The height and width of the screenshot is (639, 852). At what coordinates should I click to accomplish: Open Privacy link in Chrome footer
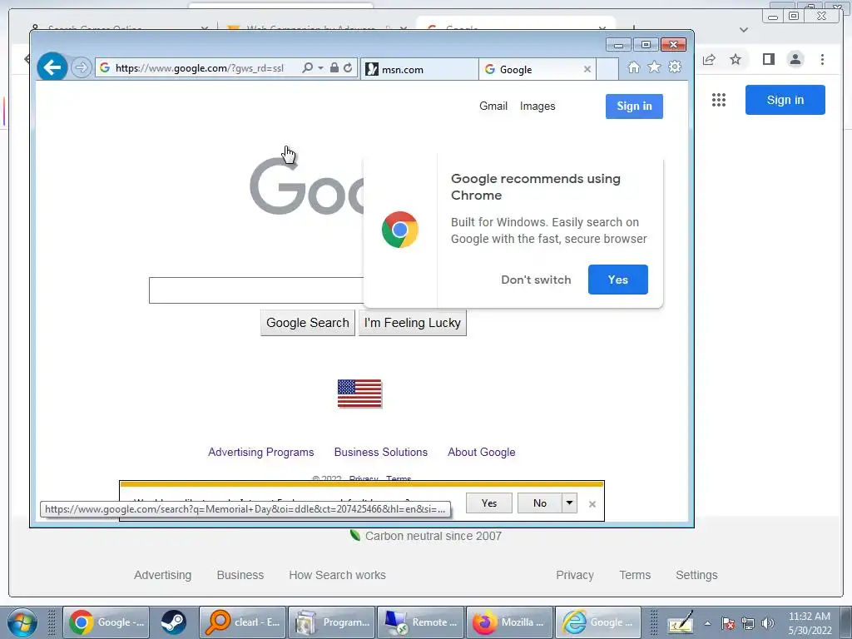(x=575, y=575)
